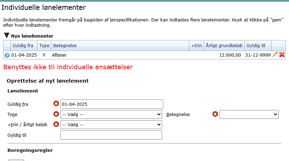Click the Gyldig fra date field
Image resolution: width=289 pixels, height=161 pixels.
click(112, 104)
